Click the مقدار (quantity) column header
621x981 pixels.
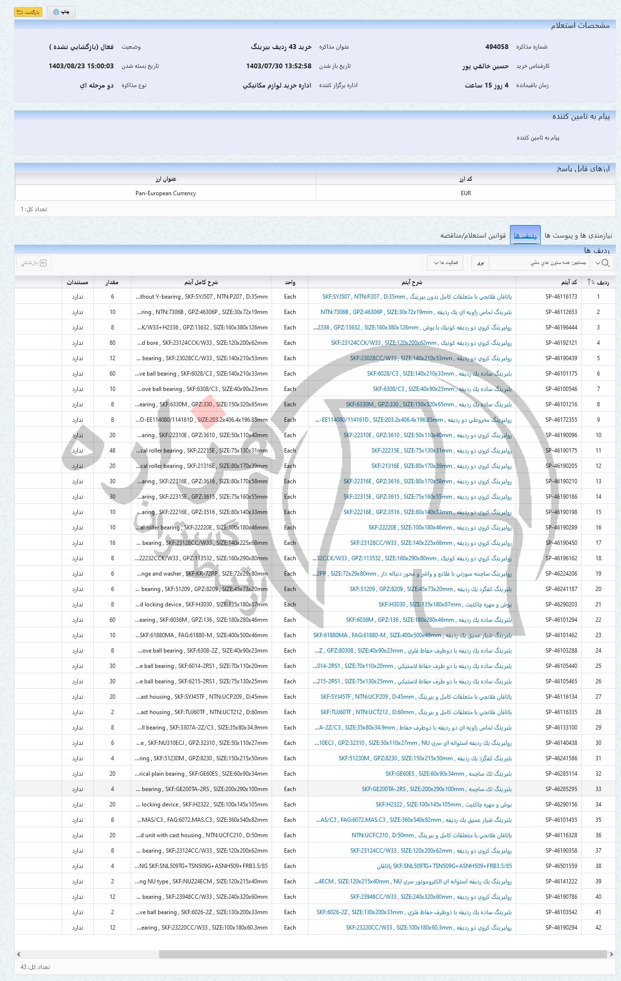pos(112,282)
